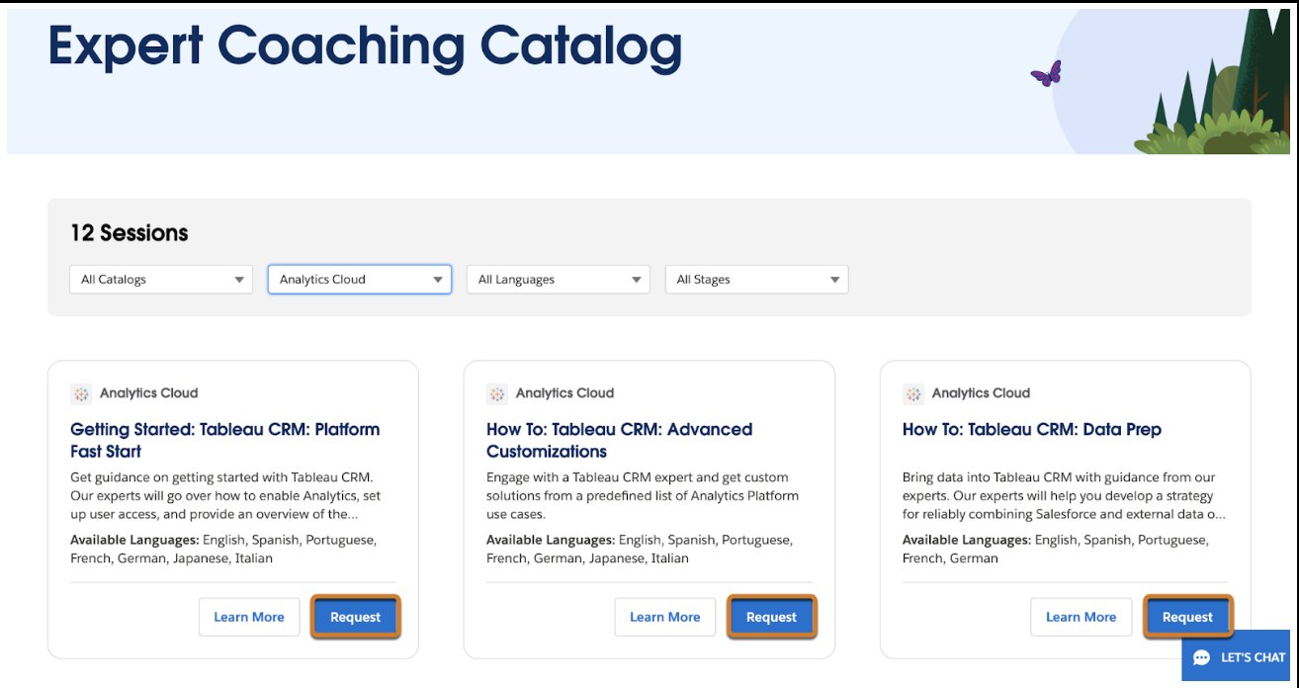Open the Let's Chat widget
The height and width of the screenshot is (688, 1299).
(1237, 657)
